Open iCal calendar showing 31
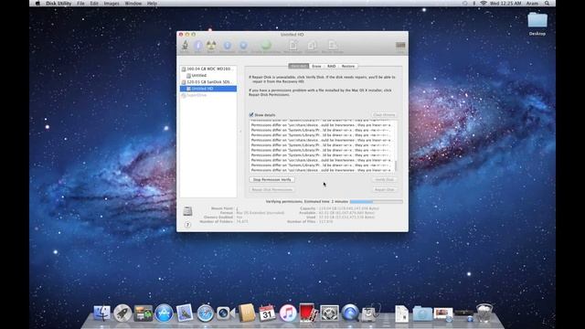The image size is (585, 329). [267, 313]
